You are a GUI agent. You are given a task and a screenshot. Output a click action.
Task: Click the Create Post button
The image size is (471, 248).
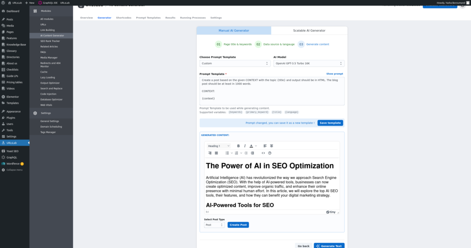point(238,225)
